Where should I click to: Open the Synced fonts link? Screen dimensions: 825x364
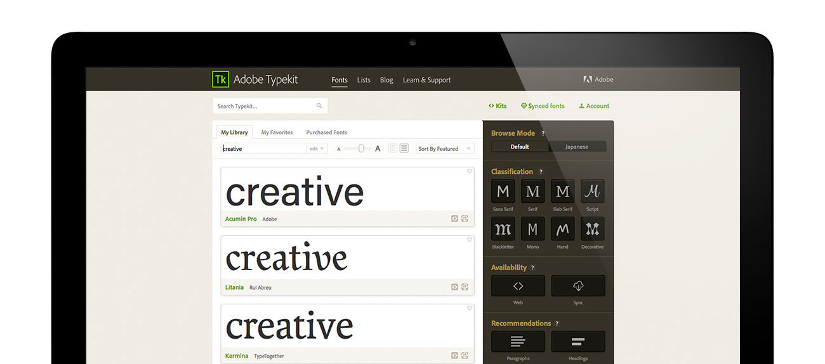pos(542,106)
